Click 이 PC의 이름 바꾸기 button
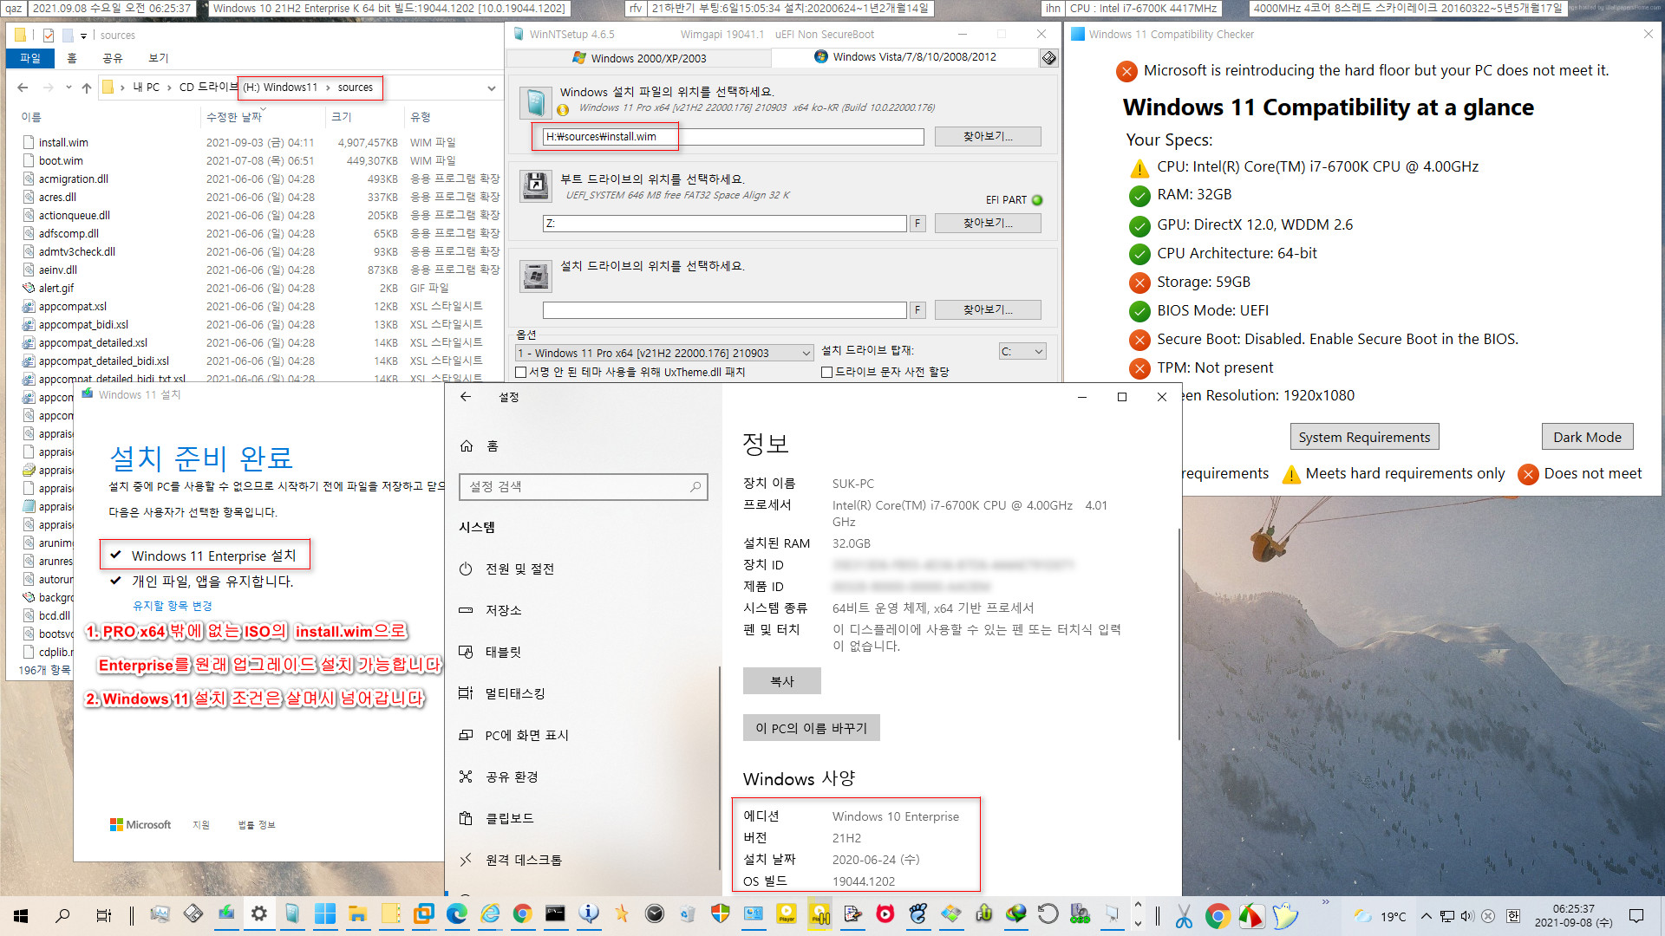Image resolution: width=1665 pixels, height=936 pixels. 811,728
